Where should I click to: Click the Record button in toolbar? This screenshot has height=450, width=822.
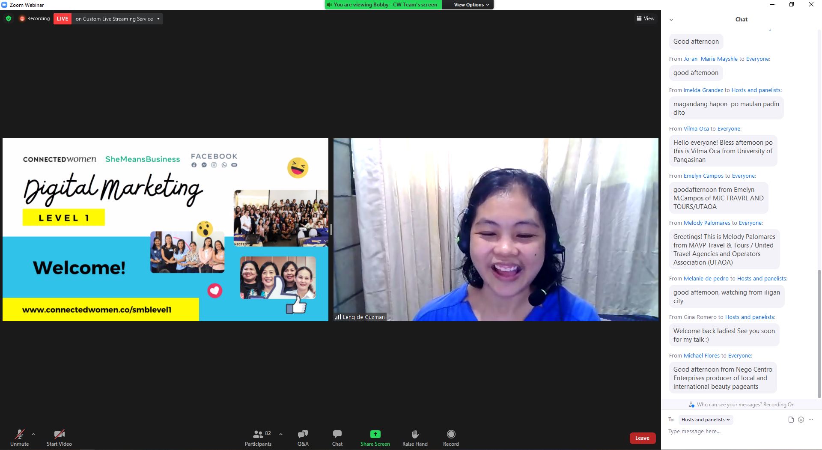click(x=451, y=438)
